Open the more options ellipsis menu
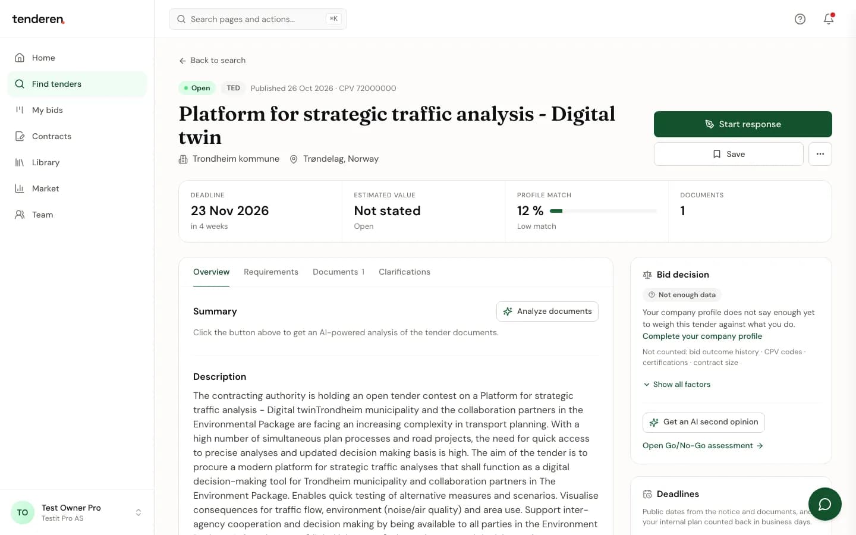 820,154
